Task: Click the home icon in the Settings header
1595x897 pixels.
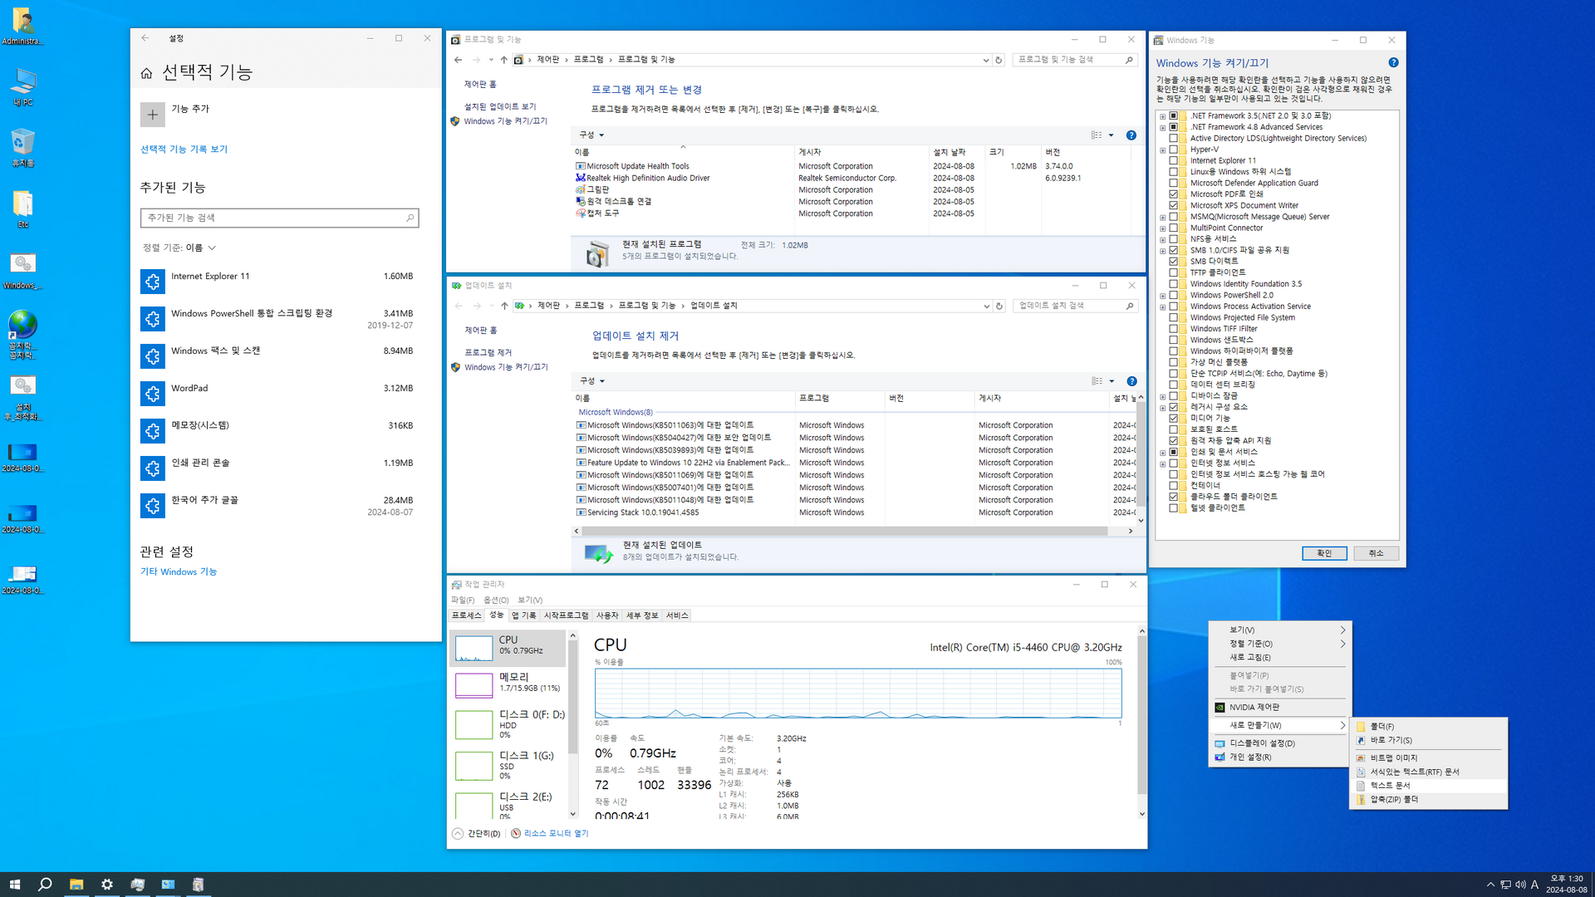Action: (x=146, y=73)
